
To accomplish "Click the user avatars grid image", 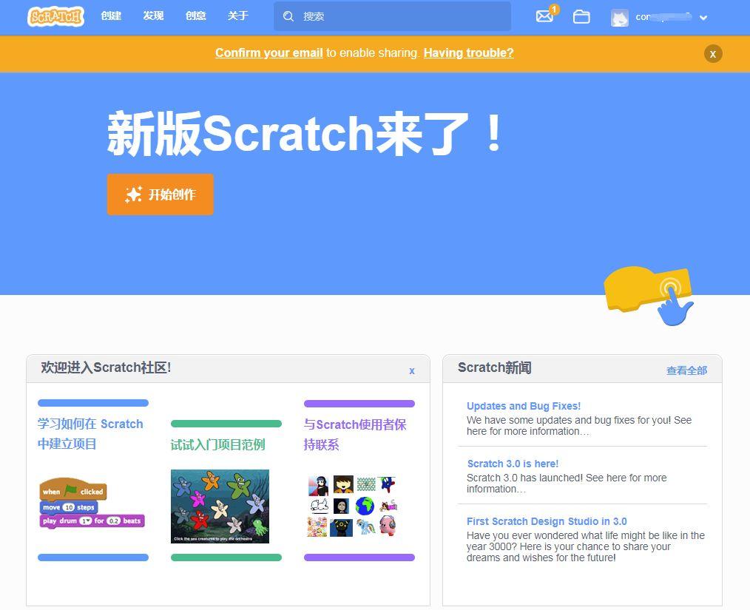I will (353, 506).
